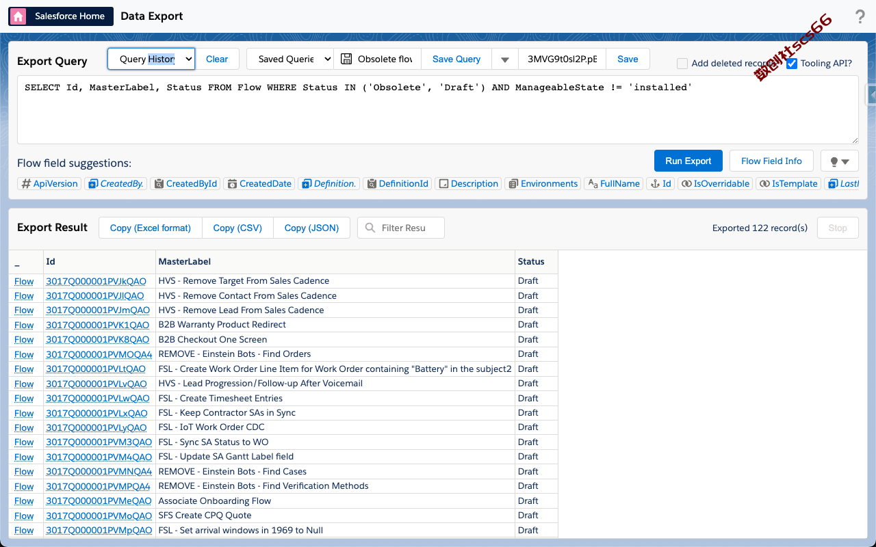Image resolution: width=876 pixels, height=547 pixels.
Task: Open record ID 3017Q000001PVMOQA4
Action: 99,354
